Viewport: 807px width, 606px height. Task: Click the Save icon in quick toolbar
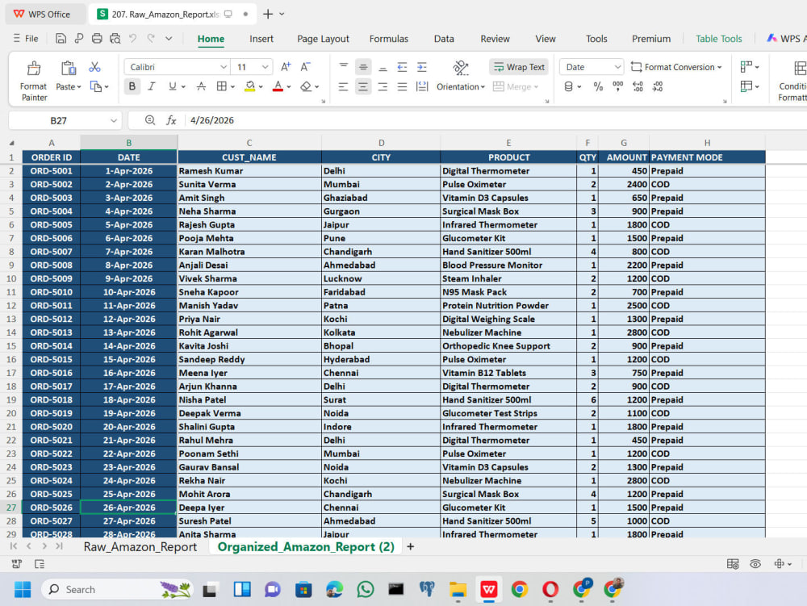pos(61,38)
